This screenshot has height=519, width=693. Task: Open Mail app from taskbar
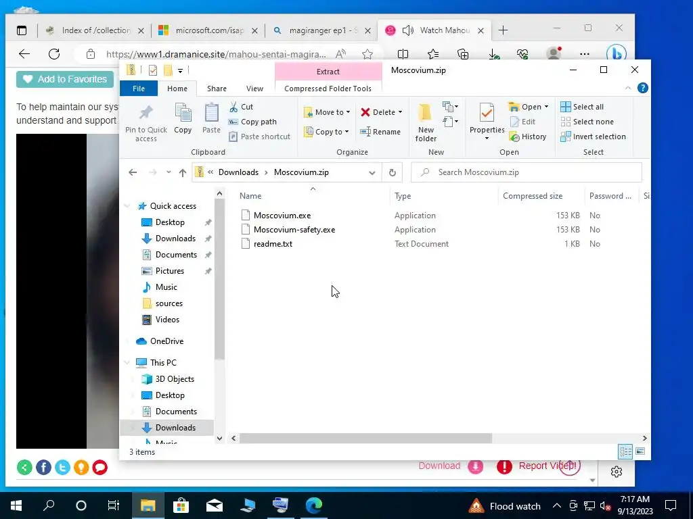(215, 505)
